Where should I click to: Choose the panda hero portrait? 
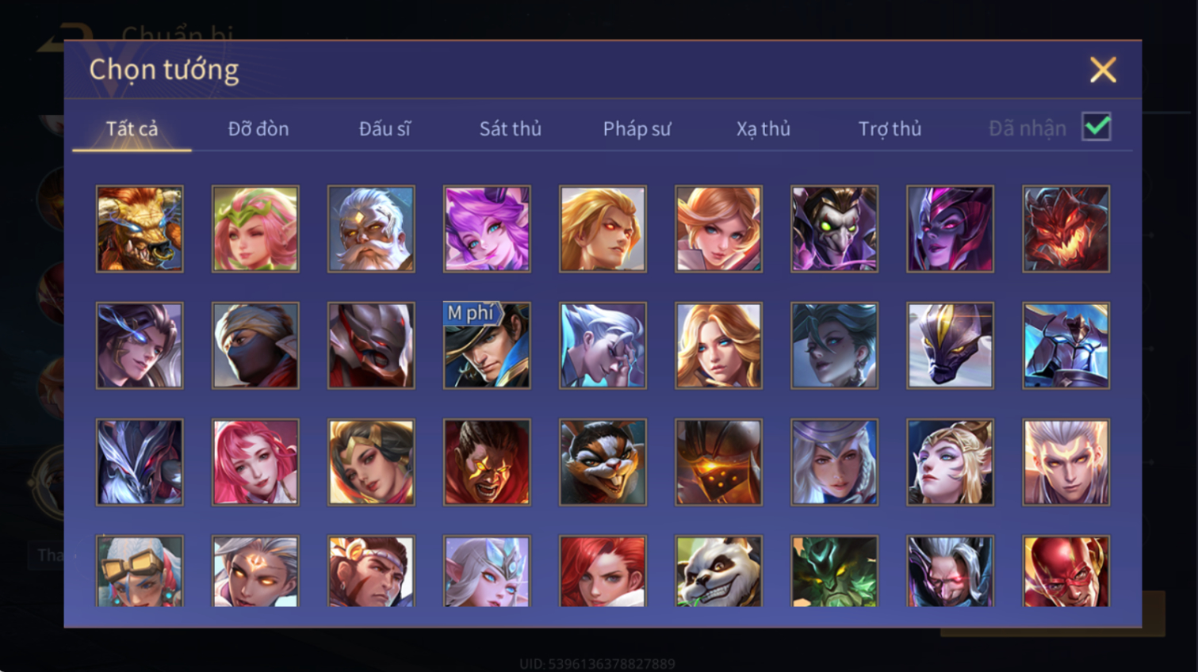tap(718, 571)
